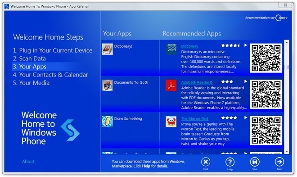Viewport: 297px width, 177px height.
Task: Click The Moron Test four-star rating
Action: [x=229, y=118]
